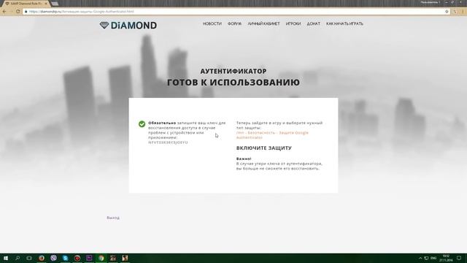Open the last app icon on taskbar
467x263 pixels.
pyautogui.click(x=125, y=258)
